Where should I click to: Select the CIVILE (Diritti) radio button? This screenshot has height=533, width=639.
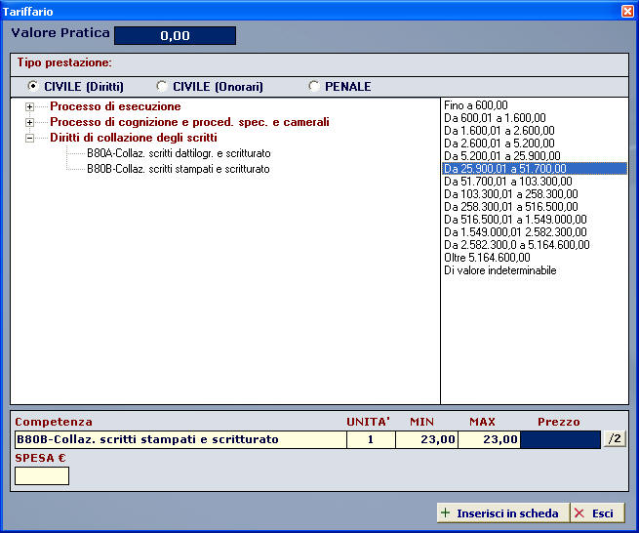pos(32,86)
